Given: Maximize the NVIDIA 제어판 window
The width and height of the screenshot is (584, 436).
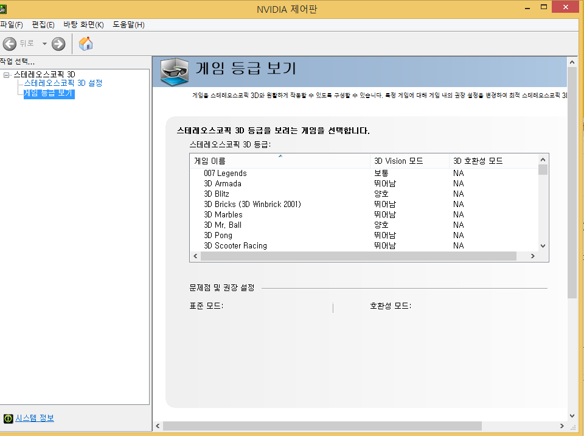Looking at the screenshot, I should pos(544,7).
